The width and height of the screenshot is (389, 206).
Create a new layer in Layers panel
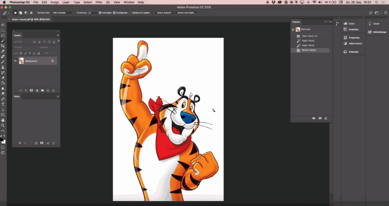coord(48,90)
